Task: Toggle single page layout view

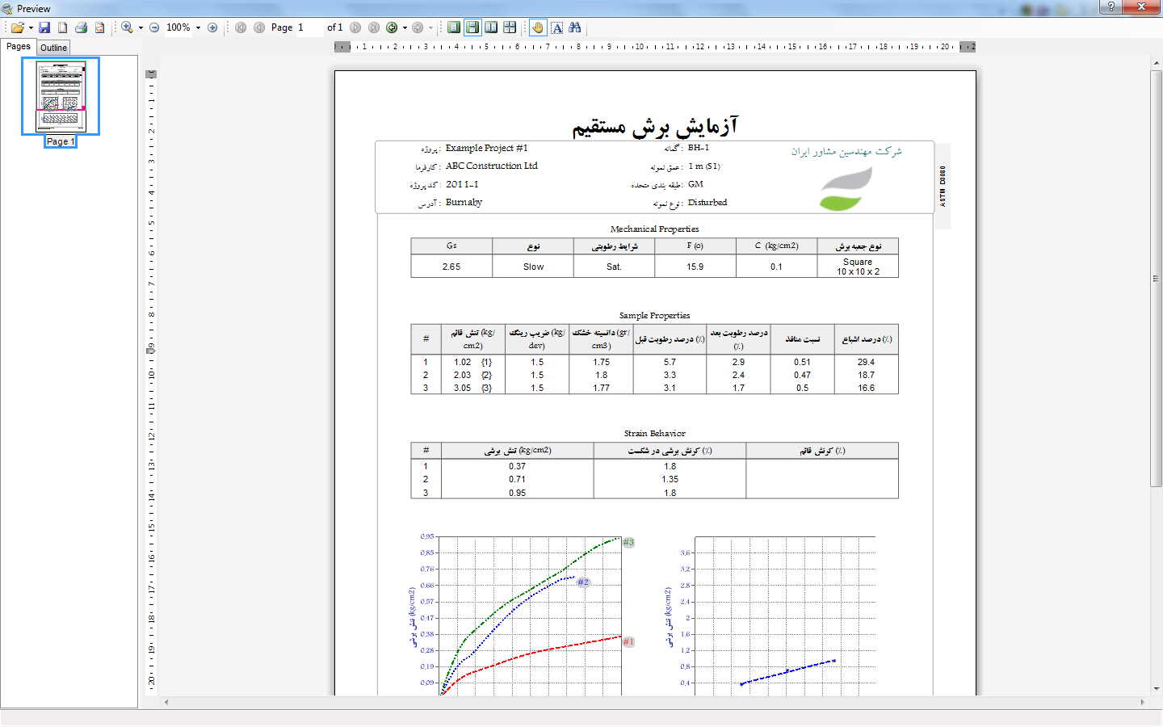Action: [454, 27]
